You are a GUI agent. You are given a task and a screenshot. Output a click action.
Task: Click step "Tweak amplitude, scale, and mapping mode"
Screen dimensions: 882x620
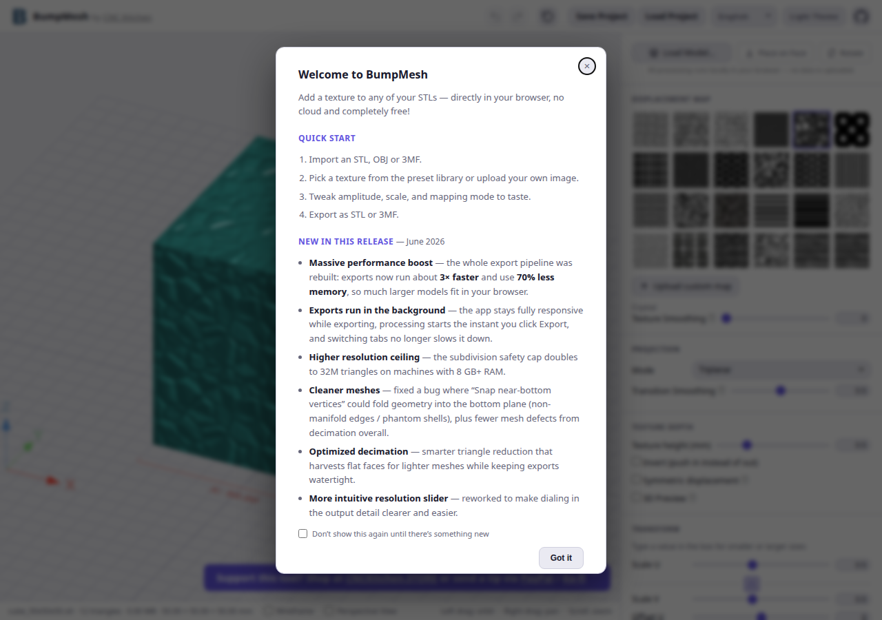coord(420,196)
